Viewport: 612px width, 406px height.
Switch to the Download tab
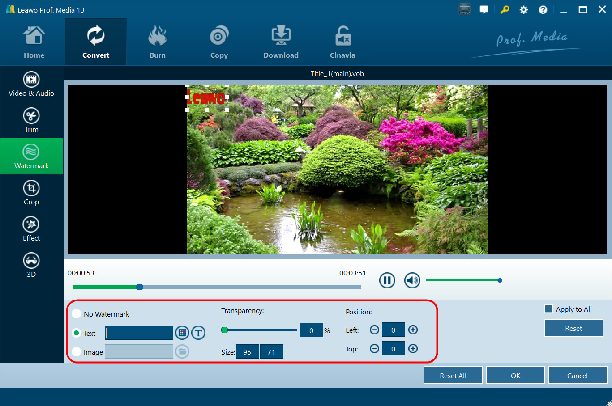(281, 42)
